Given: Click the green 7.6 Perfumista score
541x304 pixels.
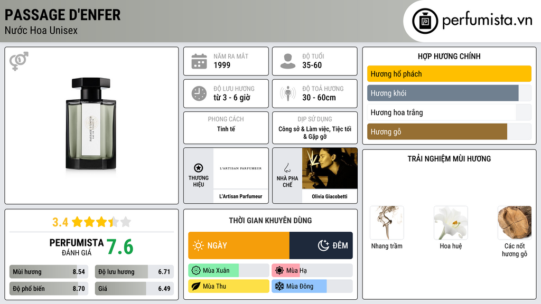Looking at the screenshot, I should pyautogui.click(x=120, y=247).
